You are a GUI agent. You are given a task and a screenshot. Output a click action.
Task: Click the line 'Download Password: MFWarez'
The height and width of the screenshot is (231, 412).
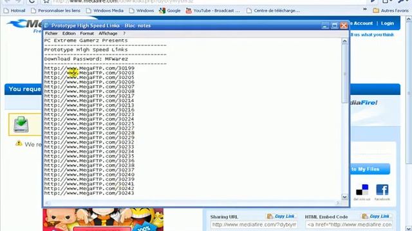tap(86, 59)
